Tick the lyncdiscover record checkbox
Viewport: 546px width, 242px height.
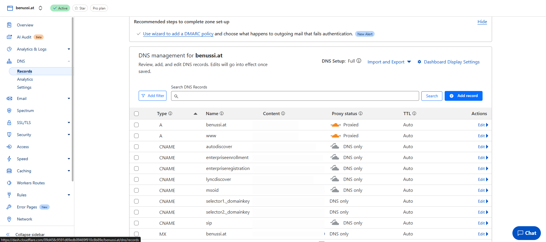136,179
